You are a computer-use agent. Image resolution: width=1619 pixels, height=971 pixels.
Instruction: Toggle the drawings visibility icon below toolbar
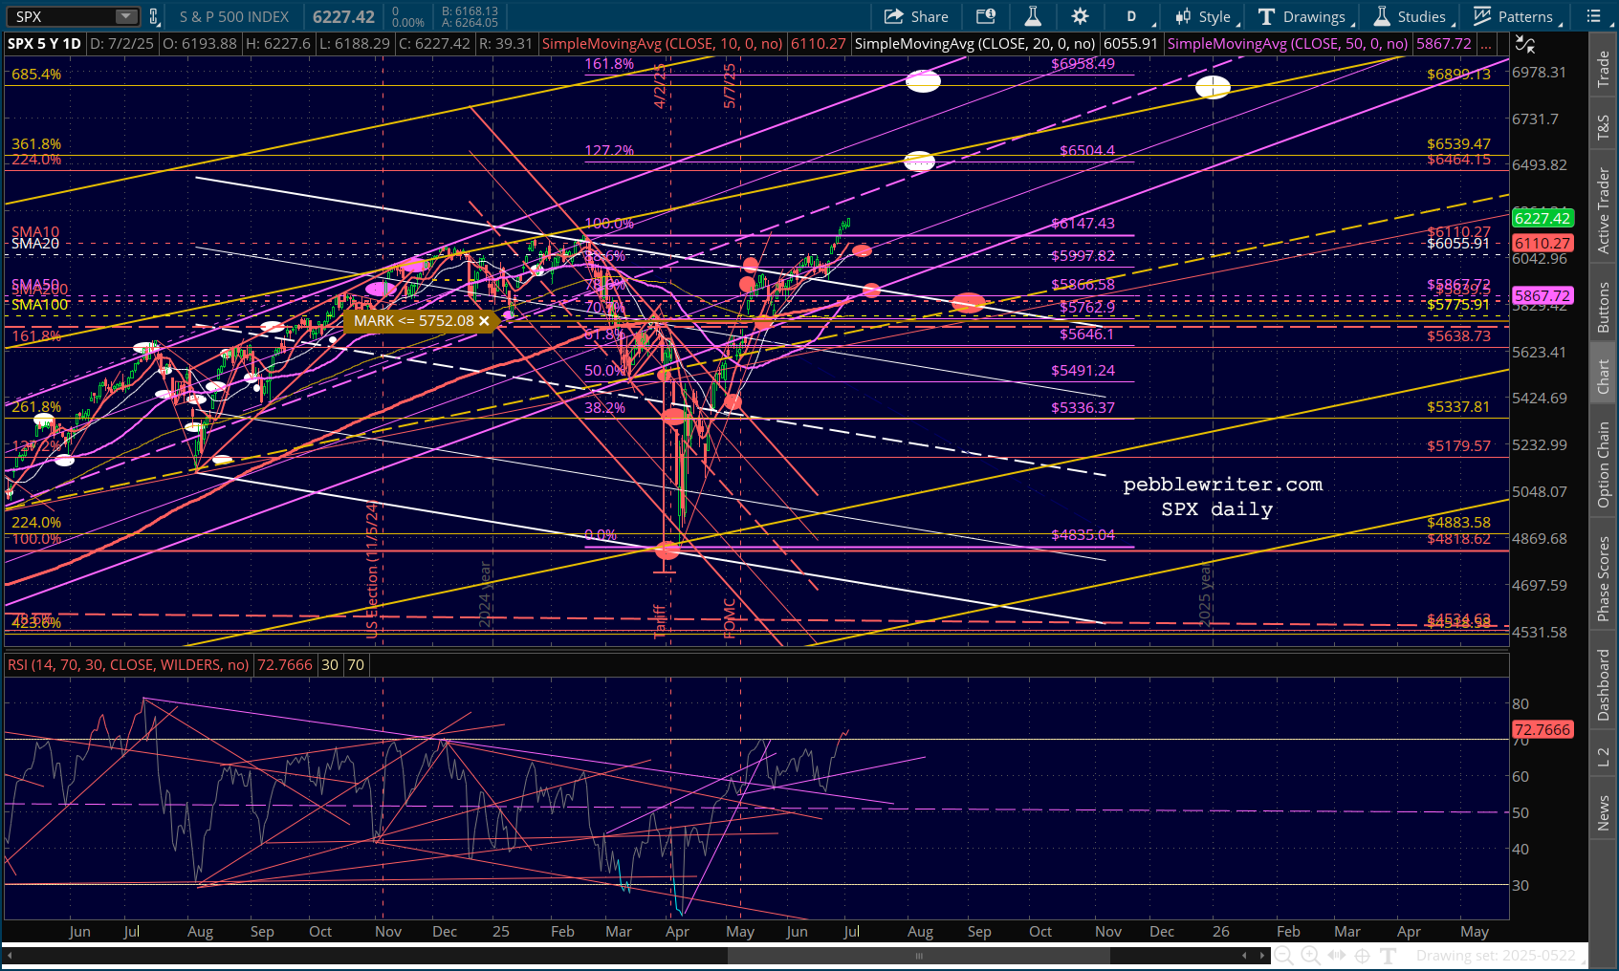tap(1525, 44)
